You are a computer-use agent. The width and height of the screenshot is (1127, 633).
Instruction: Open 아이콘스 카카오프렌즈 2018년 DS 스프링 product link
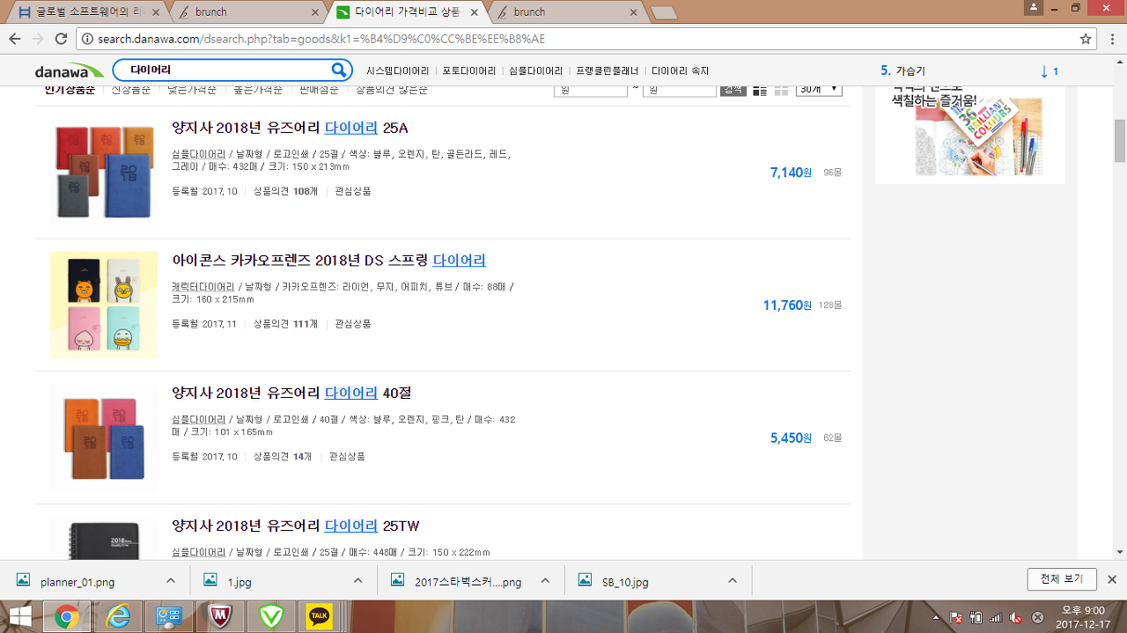[x=328, y=261]
